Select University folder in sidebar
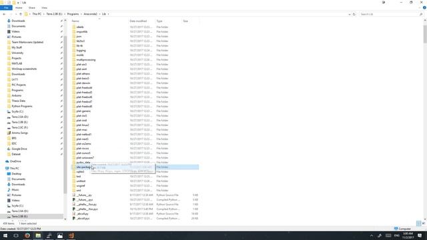Screen dimensions: 427x240 coord(17,53)
